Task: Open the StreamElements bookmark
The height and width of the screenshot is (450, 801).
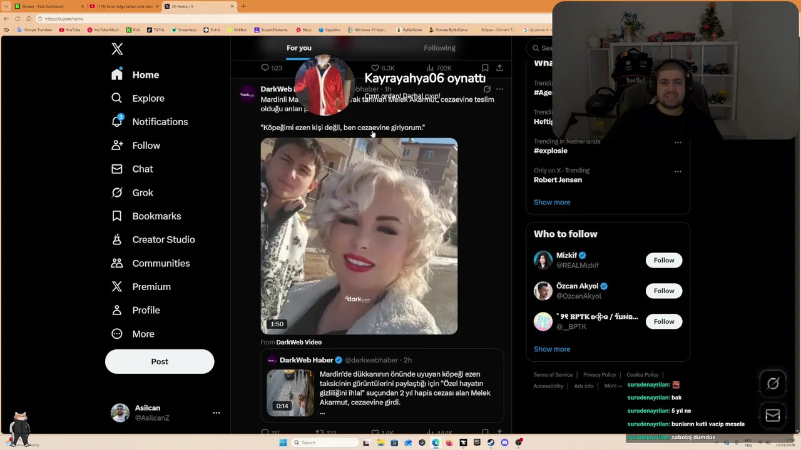Action: [271, 30]
